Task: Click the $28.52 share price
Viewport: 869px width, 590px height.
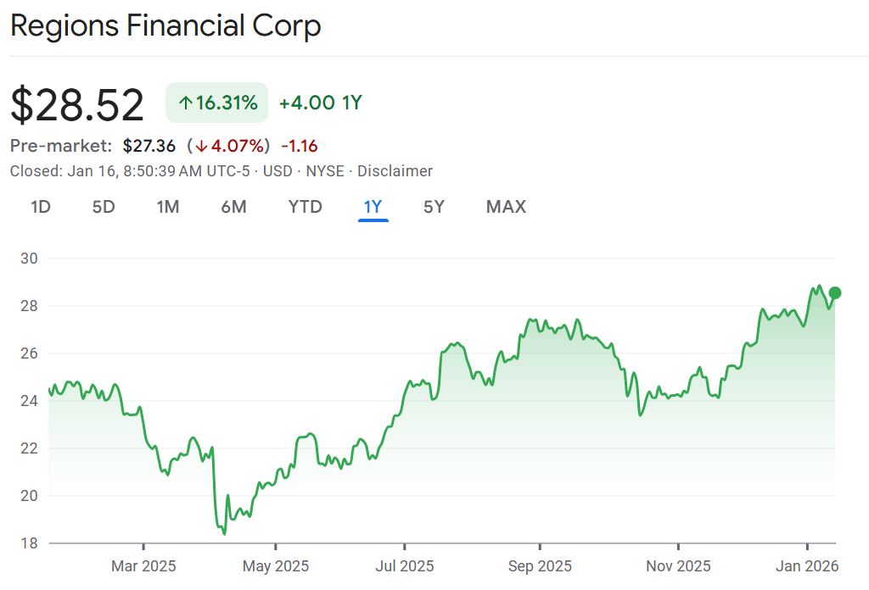Action: click(77, 105)
